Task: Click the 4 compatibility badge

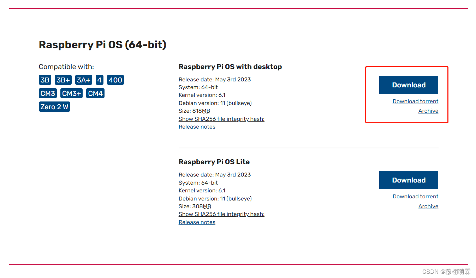Action: 100,80
